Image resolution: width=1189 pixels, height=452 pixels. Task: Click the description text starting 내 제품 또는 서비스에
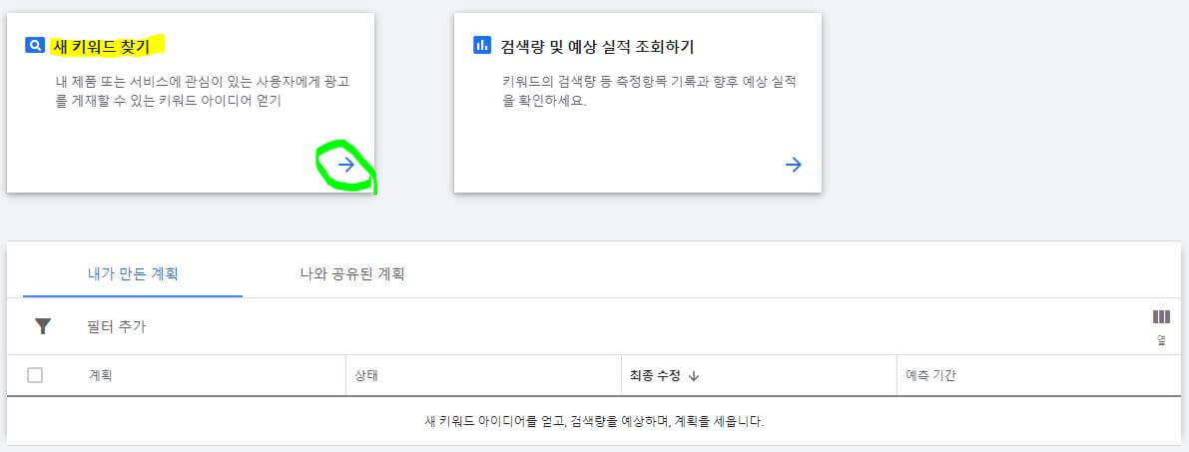click(x=203, y=91)
